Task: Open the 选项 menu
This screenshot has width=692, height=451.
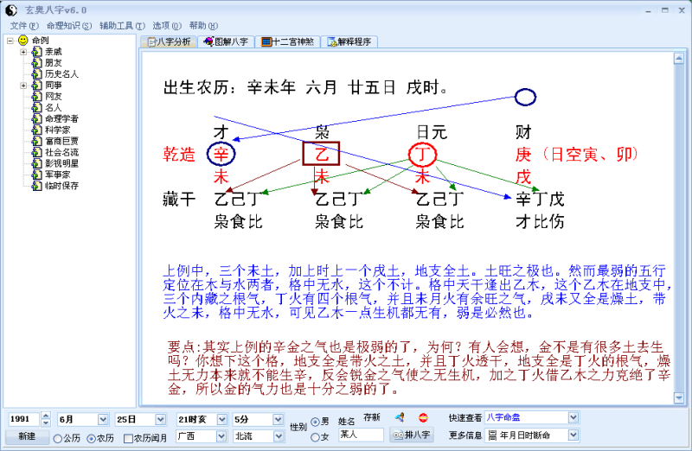Action: 167,26
